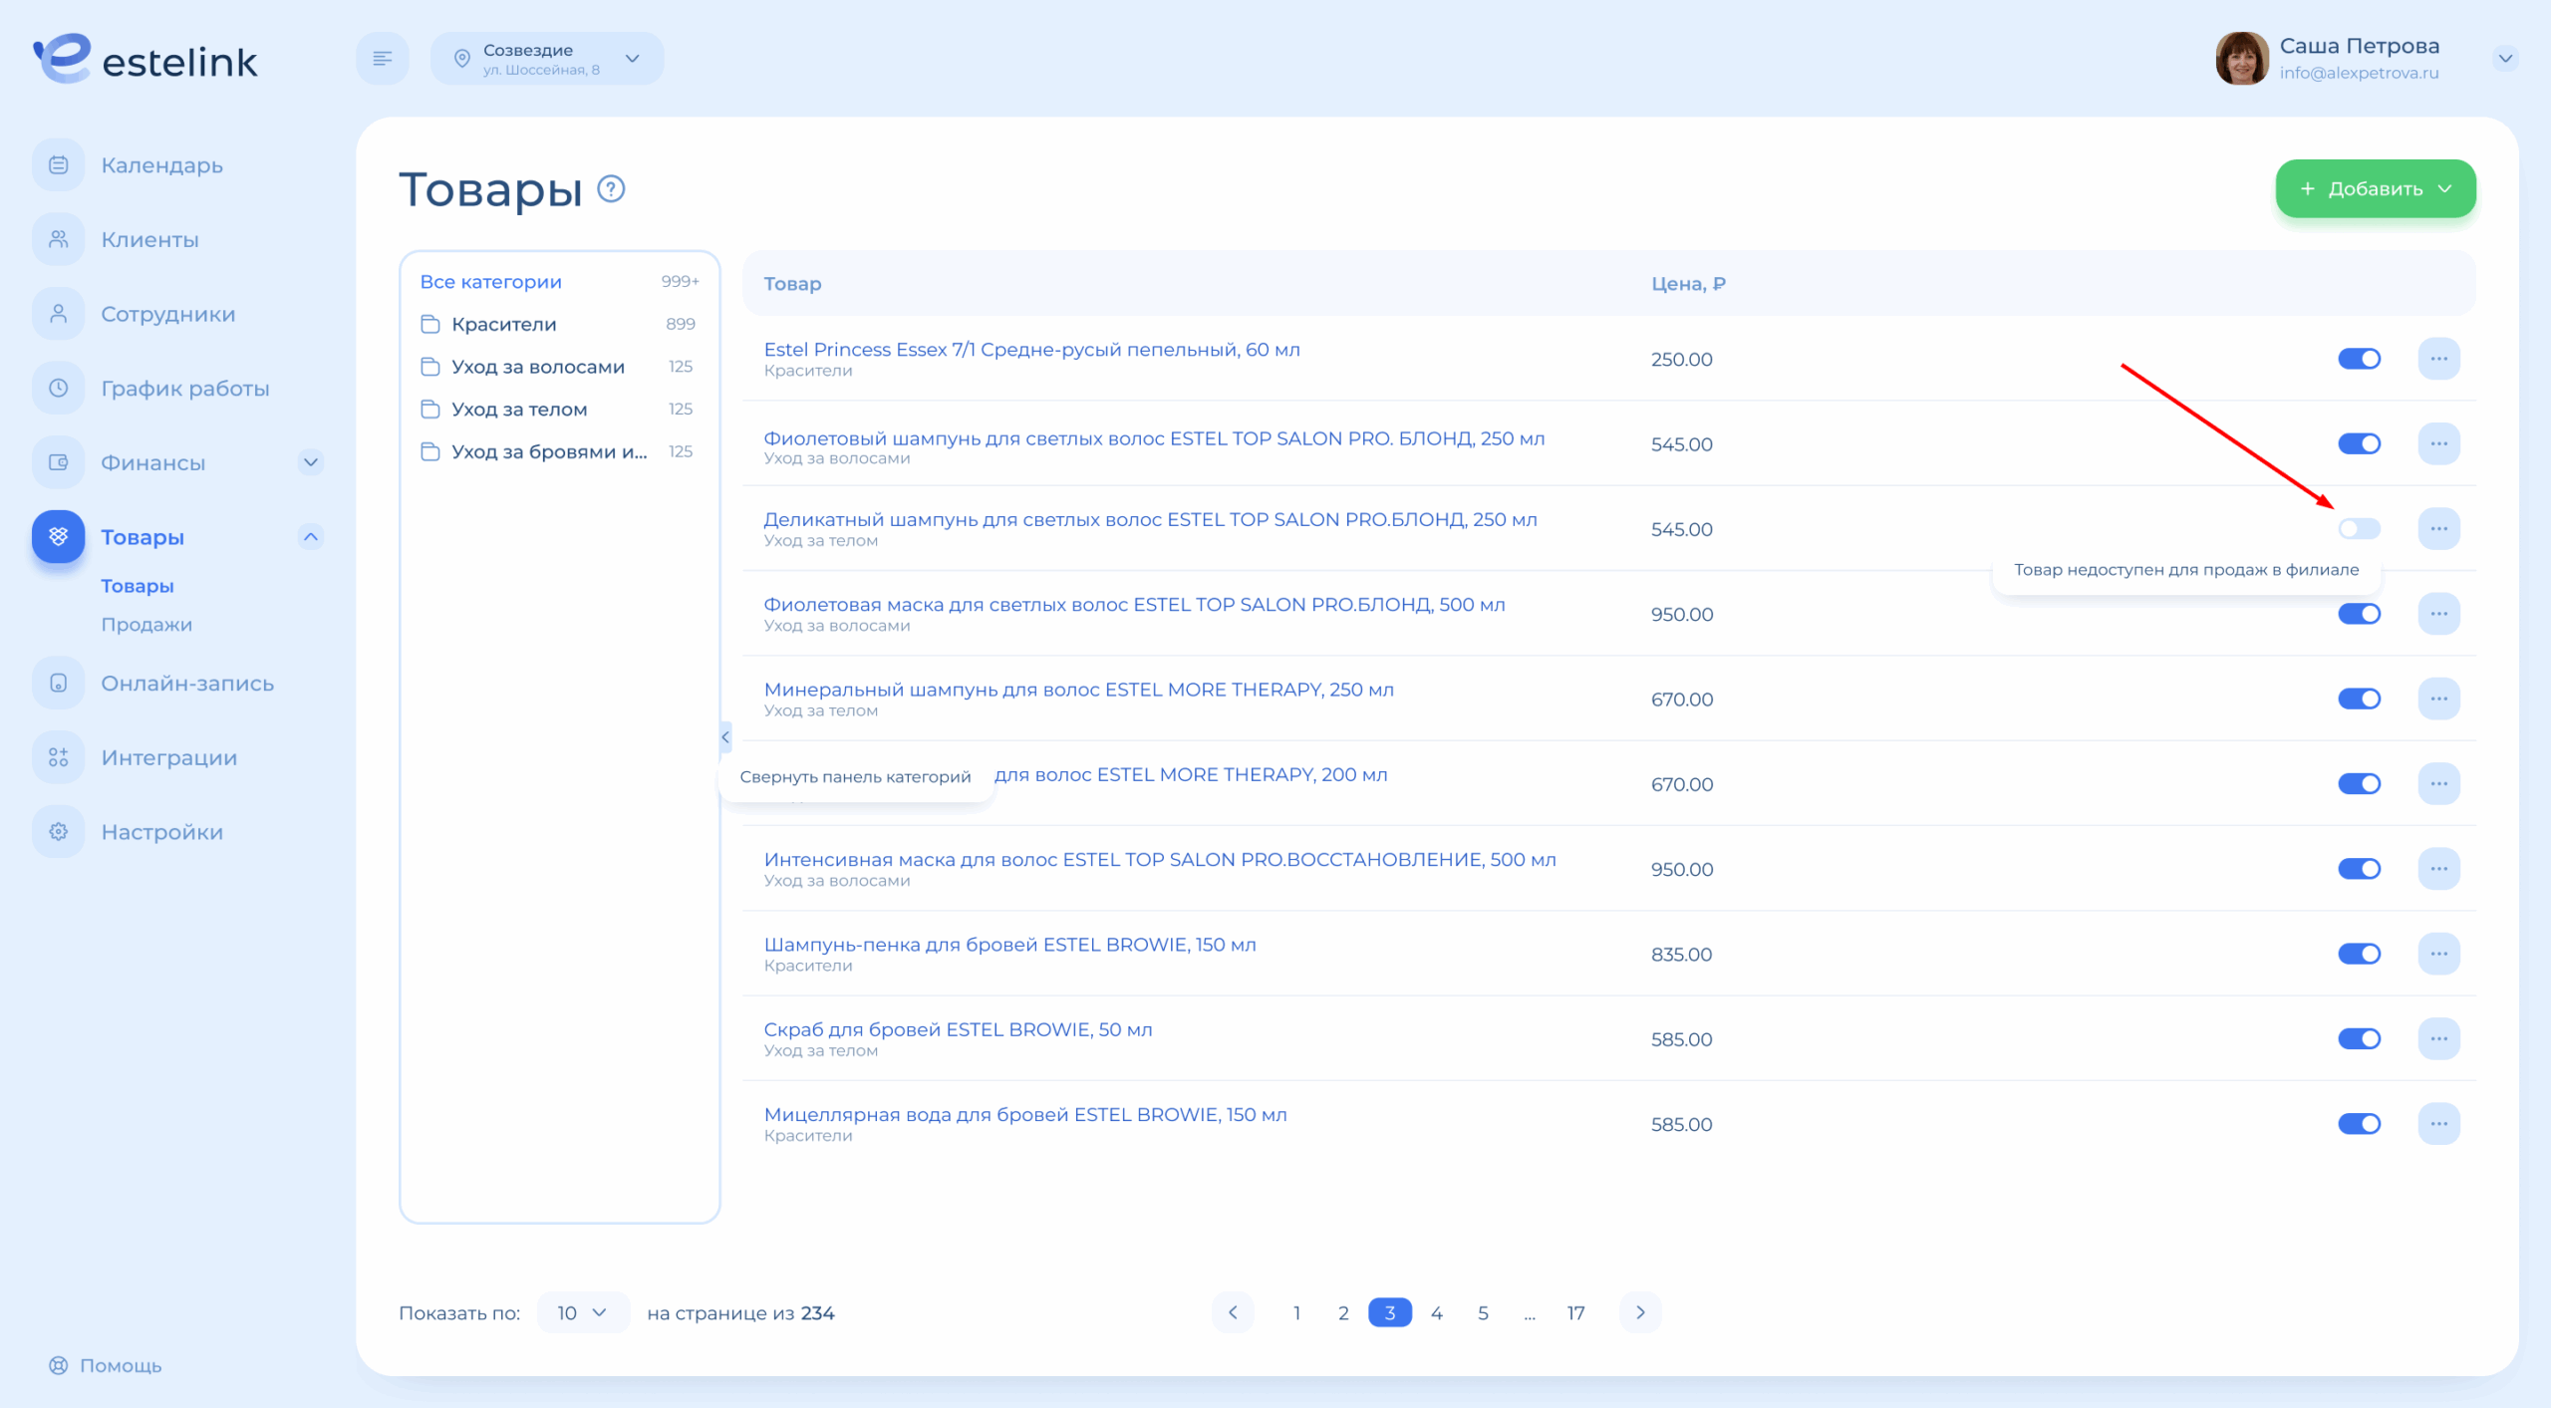Toggle availability of MORE THERAPY 200 мл

coord(2360,784)
